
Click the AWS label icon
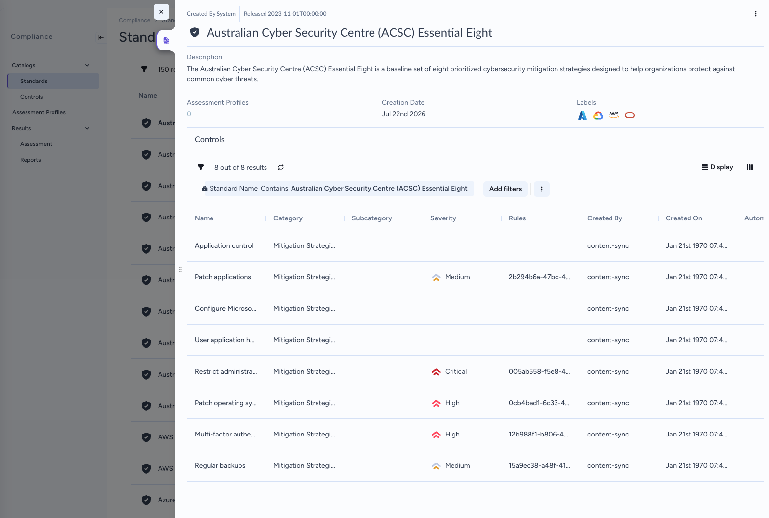613,115
